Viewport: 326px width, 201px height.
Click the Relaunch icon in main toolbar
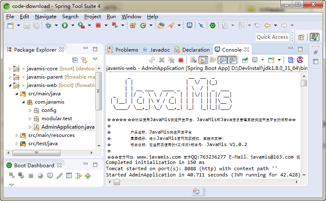[115, 25]
